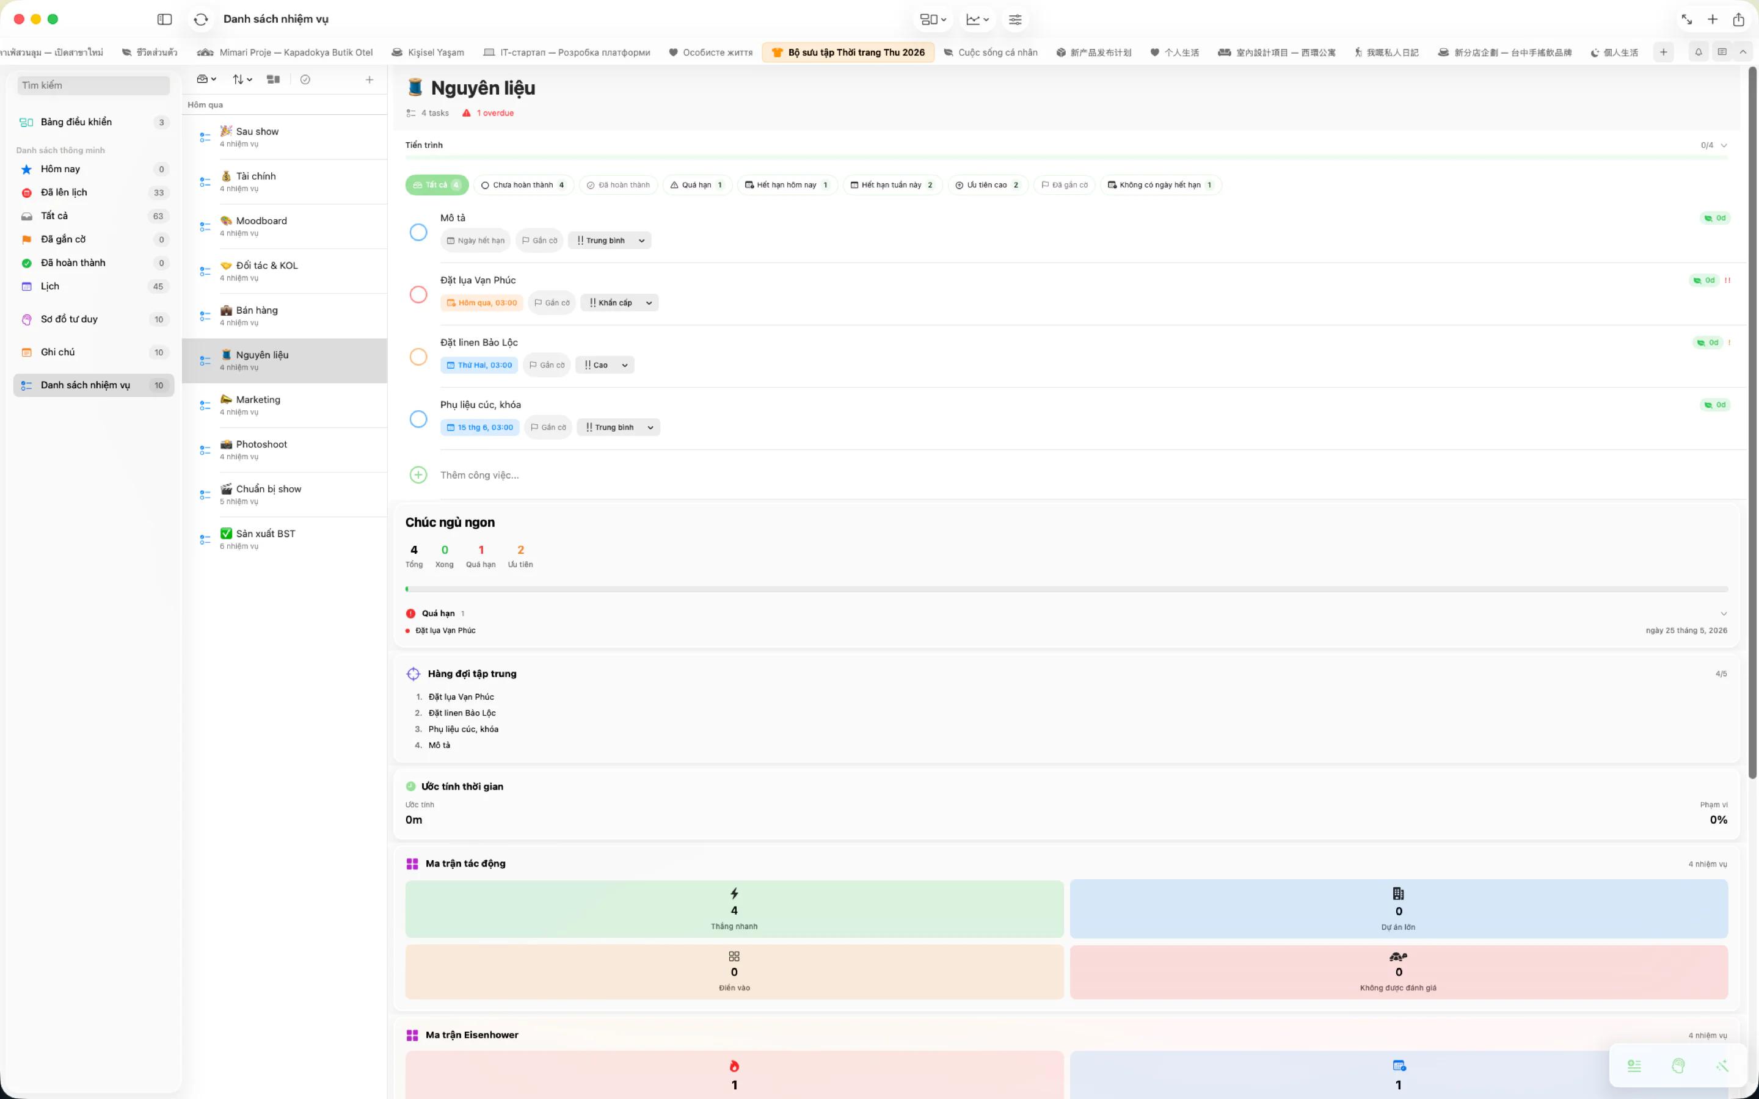Open the list inbox filter dropdown
Viewport: 1759px width, 1099px height.
tap(206, 79)
